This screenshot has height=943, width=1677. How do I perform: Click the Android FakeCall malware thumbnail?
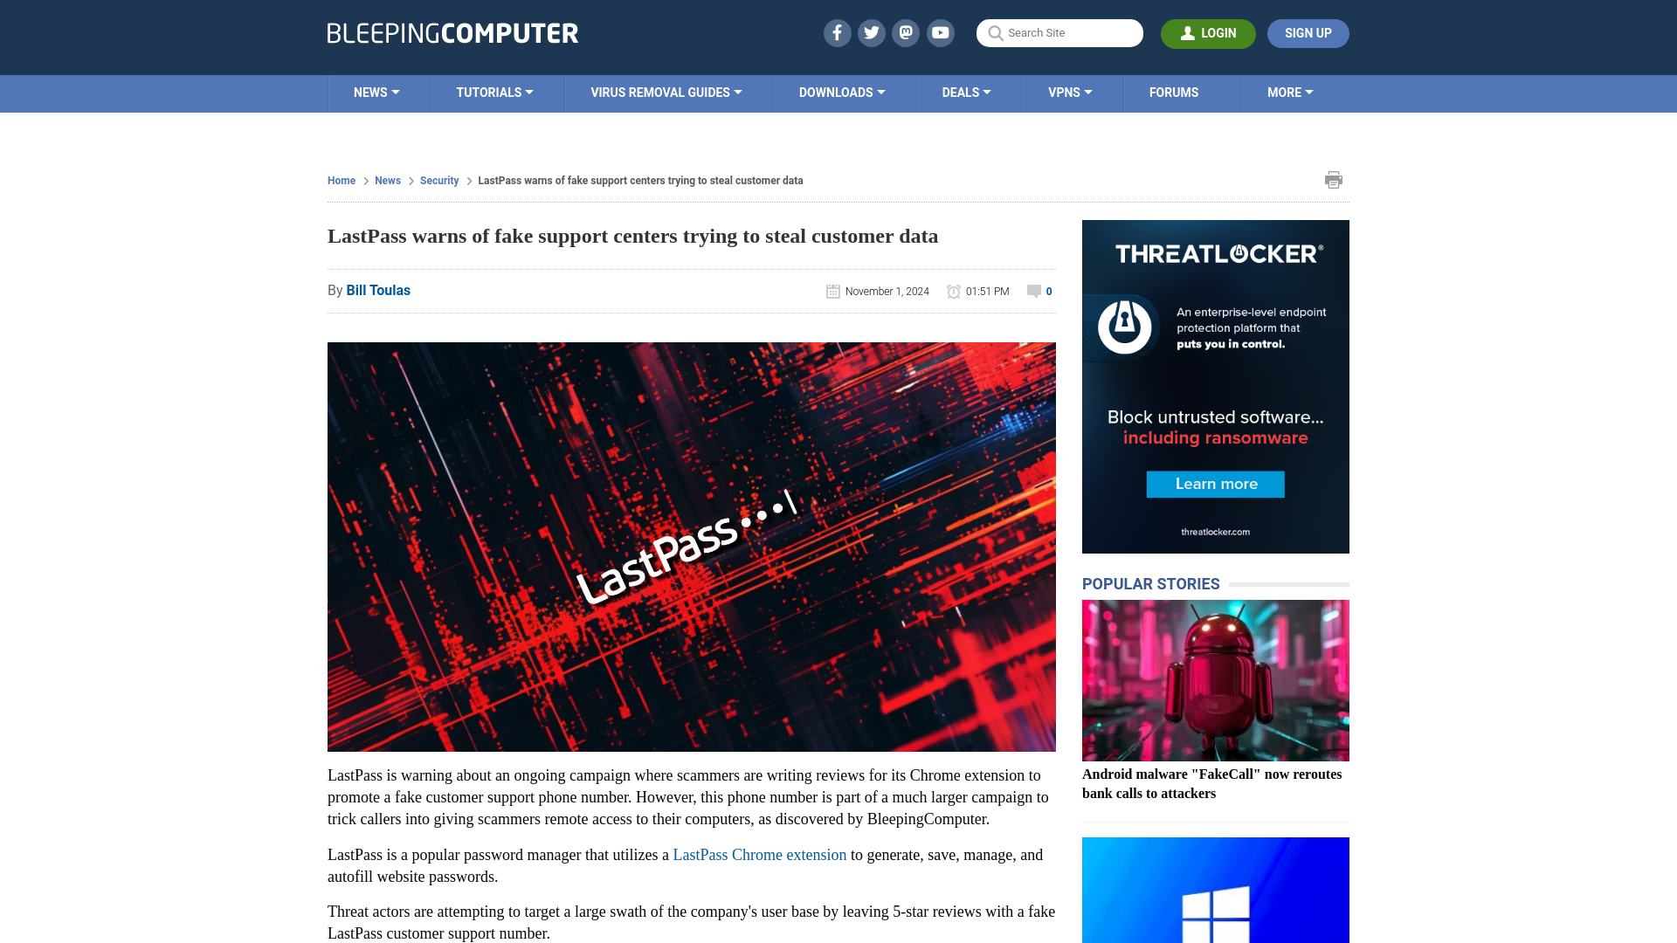pyautogui.click(x=1215, y=679)
